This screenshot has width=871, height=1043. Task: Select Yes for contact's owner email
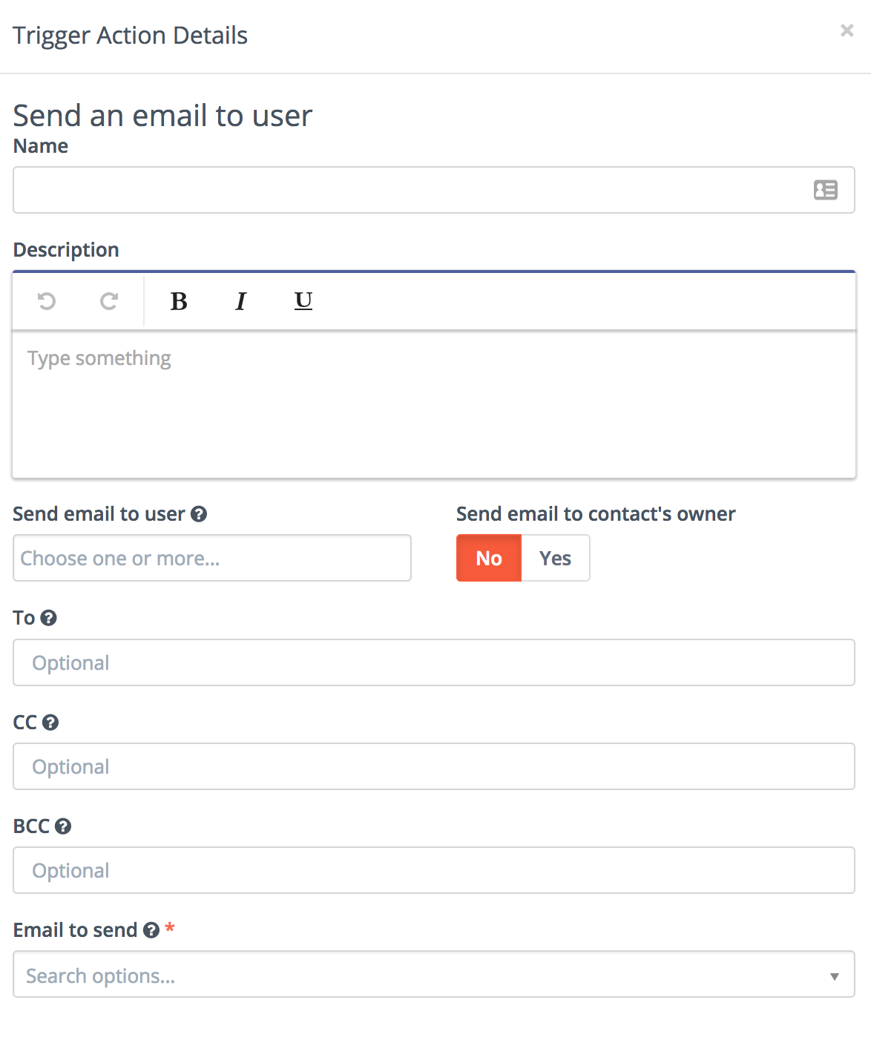(555, 558)
